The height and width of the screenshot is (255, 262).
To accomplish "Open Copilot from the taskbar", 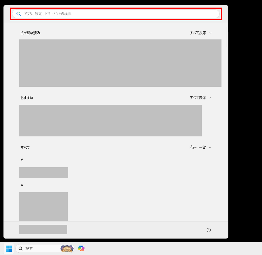I will pos(81,248).
